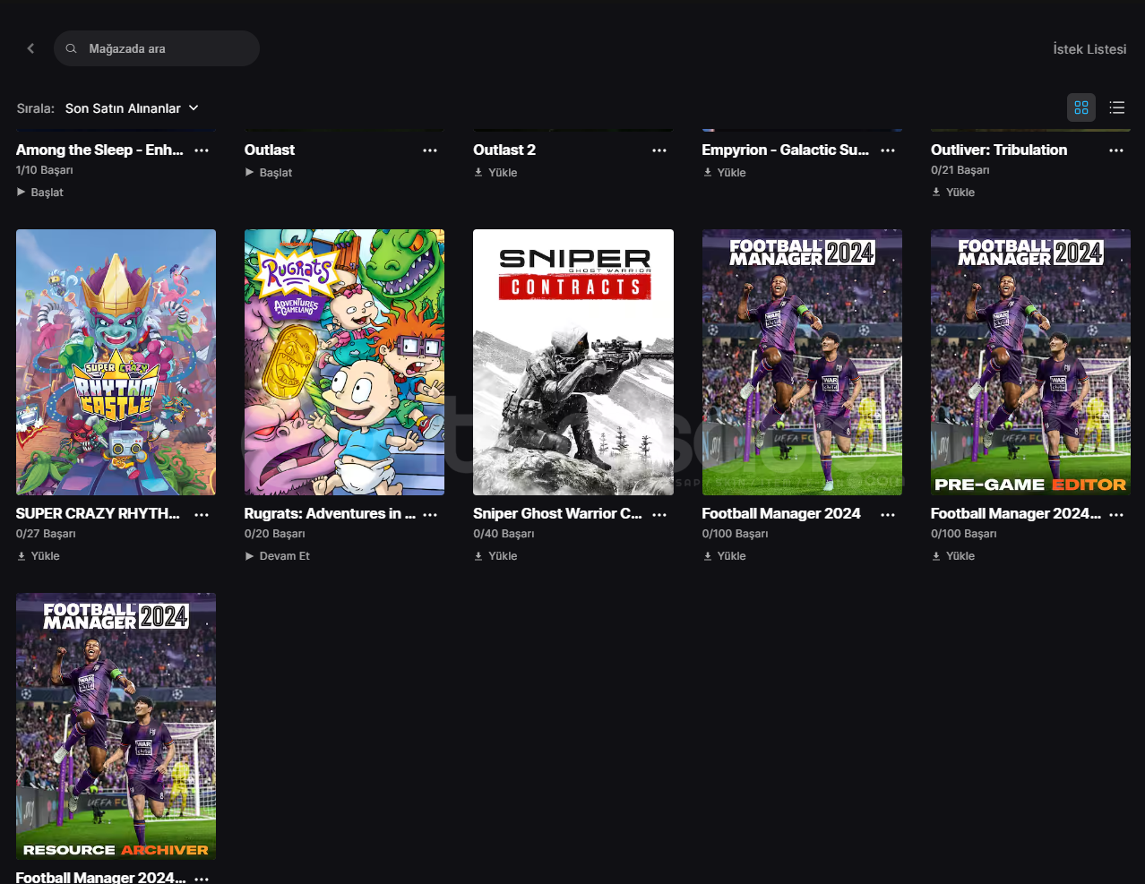This screenshot has height=884, width=1145.
Task: Install Sniper Ghost Warrior Contracts with Yükle
Action: point(495,555)
